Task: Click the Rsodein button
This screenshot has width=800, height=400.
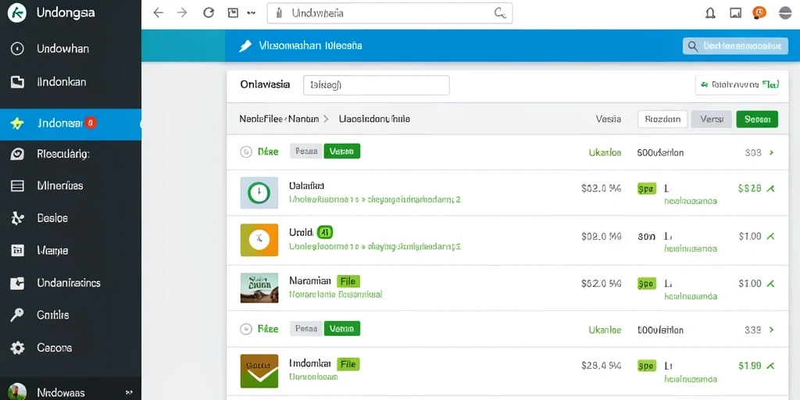Action: tap(662, 120)
